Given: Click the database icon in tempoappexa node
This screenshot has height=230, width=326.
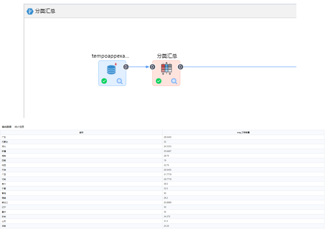Looking at the screenshot, I should (112, 70).
